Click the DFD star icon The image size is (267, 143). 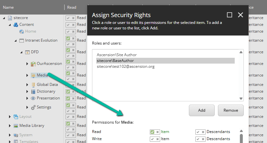(x=27, y=52)
